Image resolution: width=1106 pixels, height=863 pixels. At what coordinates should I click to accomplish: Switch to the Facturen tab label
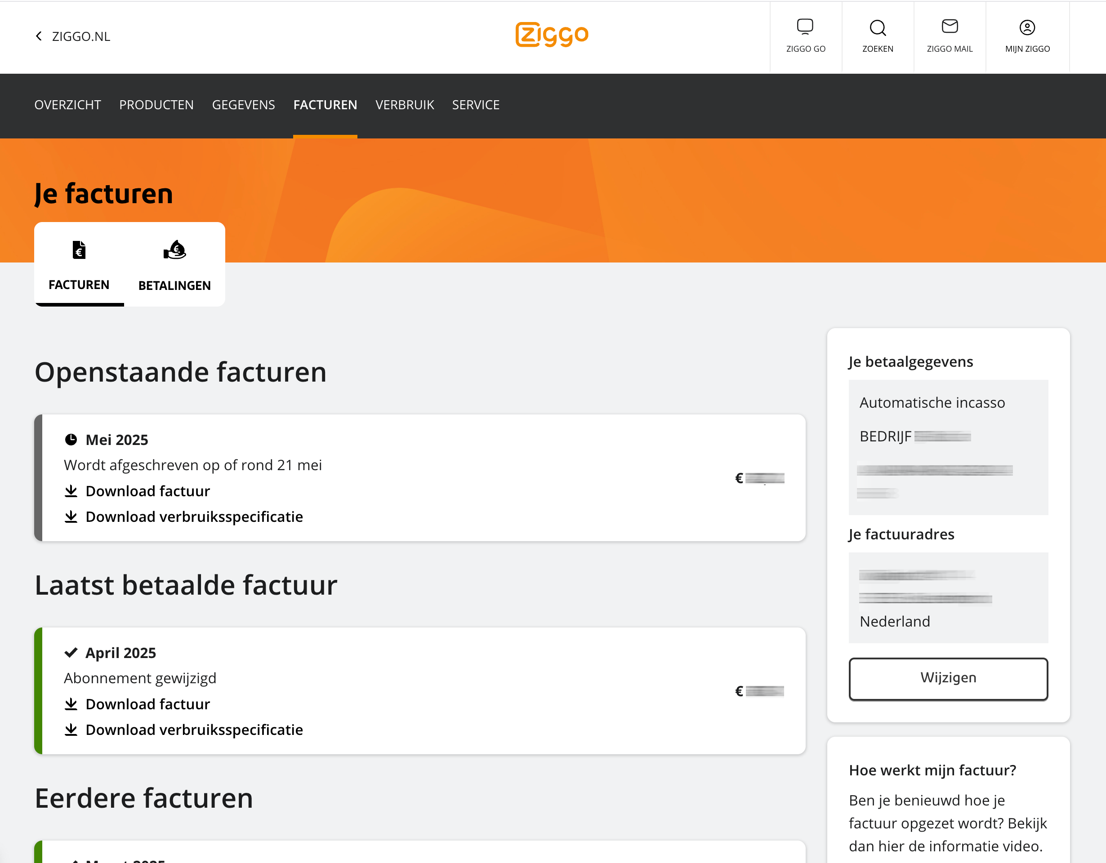tap(79, 285)
